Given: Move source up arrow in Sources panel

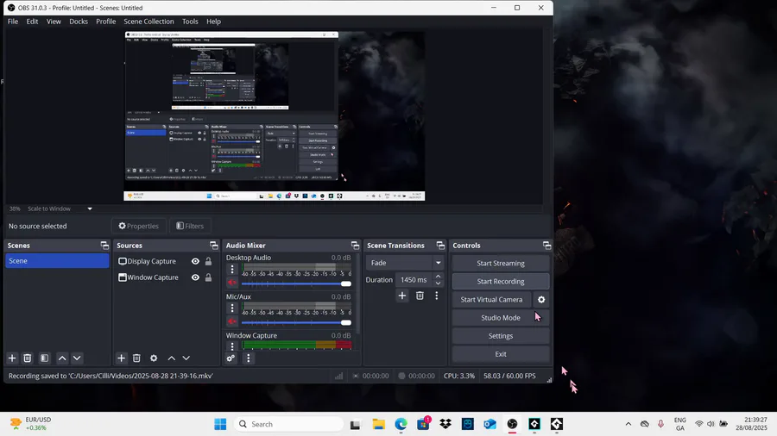Looking at the screenshot, I should click(171, 358).
